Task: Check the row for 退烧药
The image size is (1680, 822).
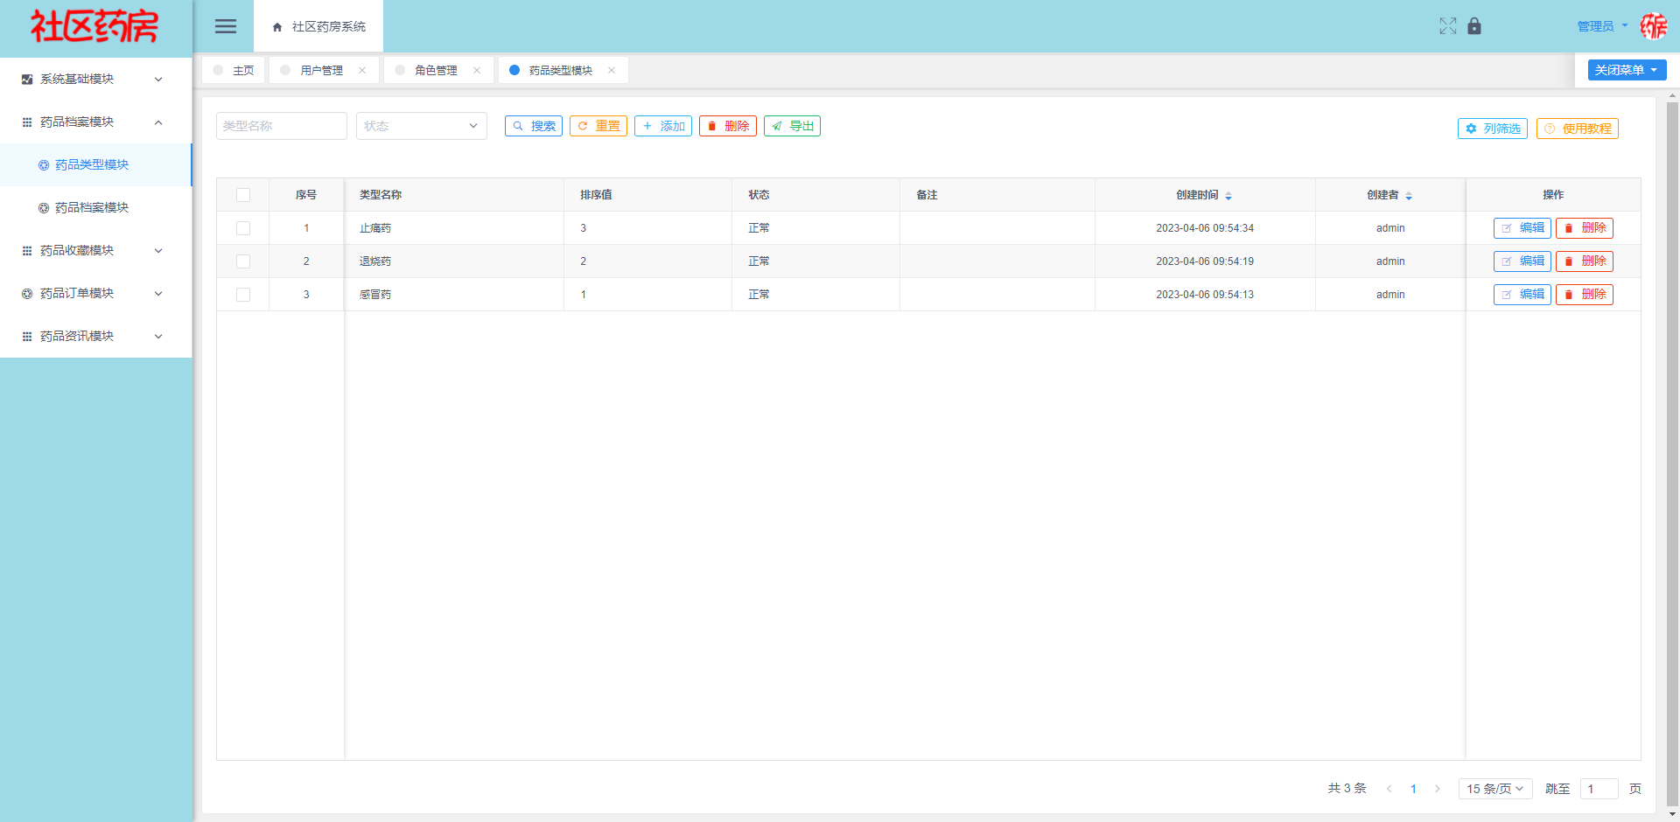Action: [x=243, y=261]
